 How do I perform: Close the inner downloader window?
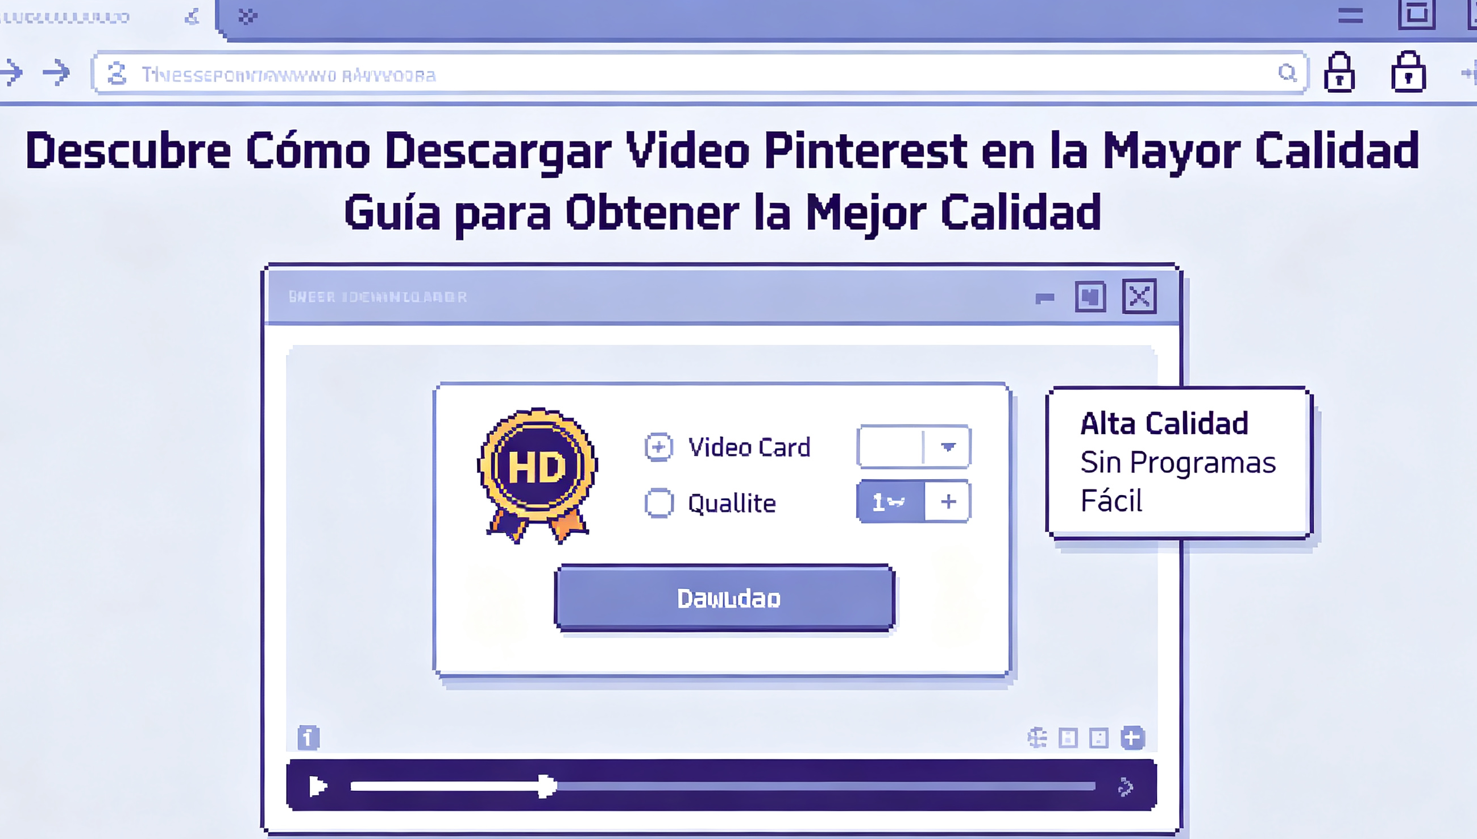point(1139,297)
